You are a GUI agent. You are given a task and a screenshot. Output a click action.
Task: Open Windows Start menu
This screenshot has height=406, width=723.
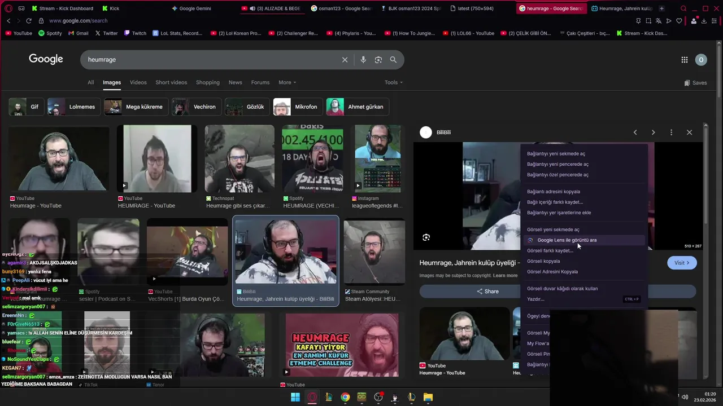tap(295, 398)
